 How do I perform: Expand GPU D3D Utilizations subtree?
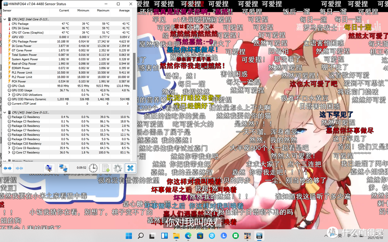(9, 95)
